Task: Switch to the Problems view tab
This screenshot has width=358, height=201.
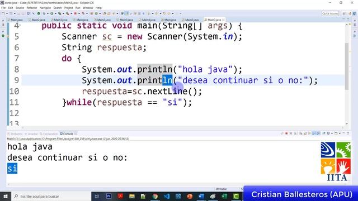Action: 15,134
